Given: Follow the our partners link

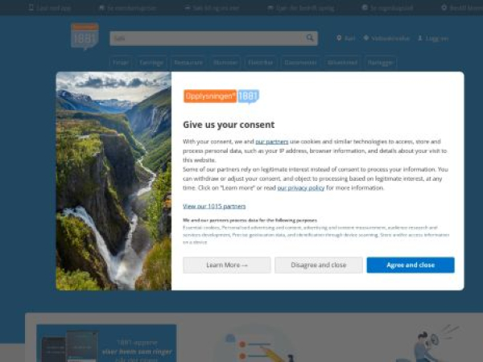Looking at the screenshot, I should (272, 142).
